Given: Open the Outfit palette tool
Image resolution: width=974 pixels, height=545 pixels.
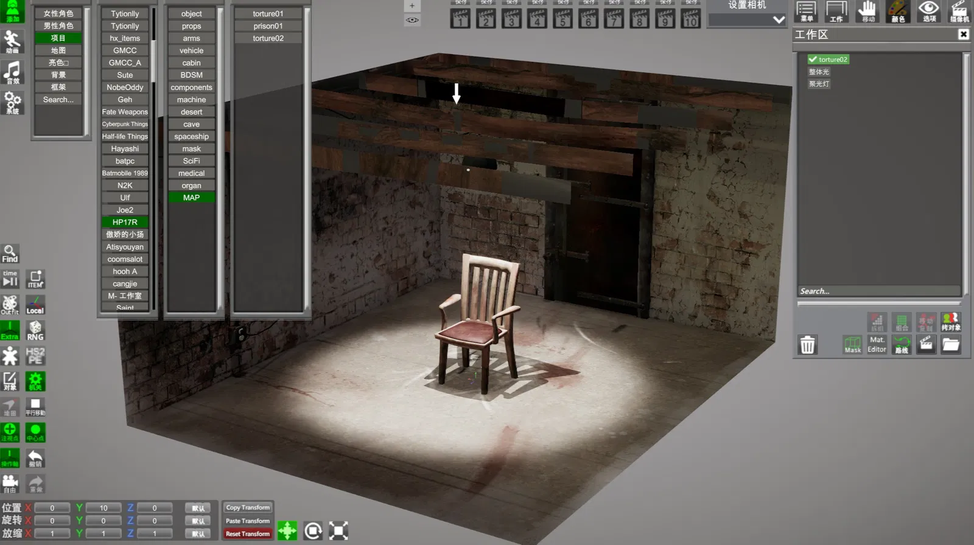Looking at the screenshot, I should (10, 305).
